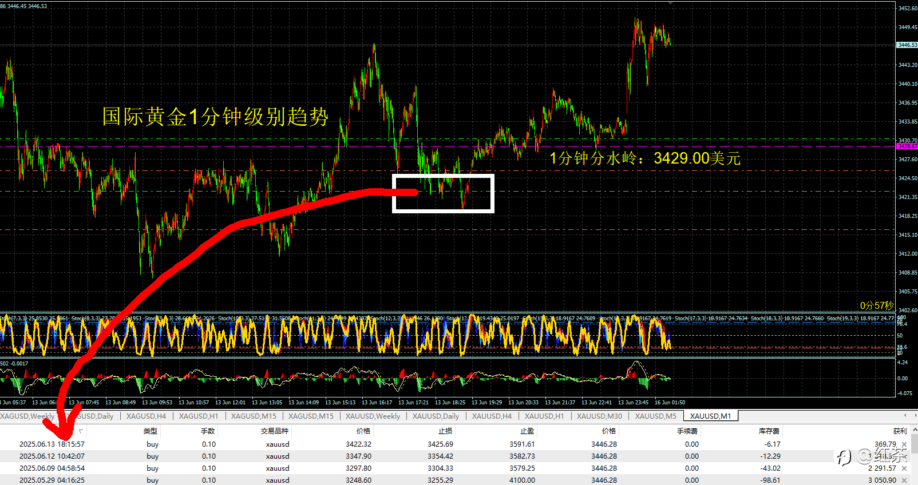Switch to XAUUSD,H4 chart tab
The image size is (918, 485).
492,416
